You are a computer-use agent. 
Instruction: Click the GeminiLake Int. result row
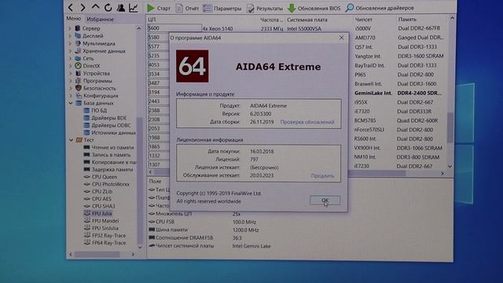point(373,93)
